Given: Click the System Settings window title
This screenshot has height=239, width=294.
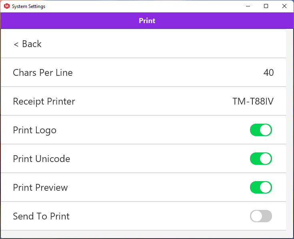Looking at the screenshot, I should [x=28, y=6].
